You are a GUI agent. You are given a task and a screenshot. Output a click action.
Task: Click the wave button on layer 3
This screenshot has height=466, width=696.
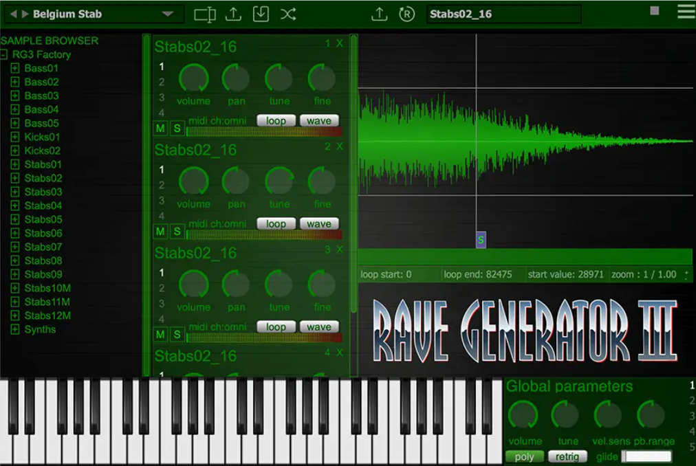(x=319, y=326)
